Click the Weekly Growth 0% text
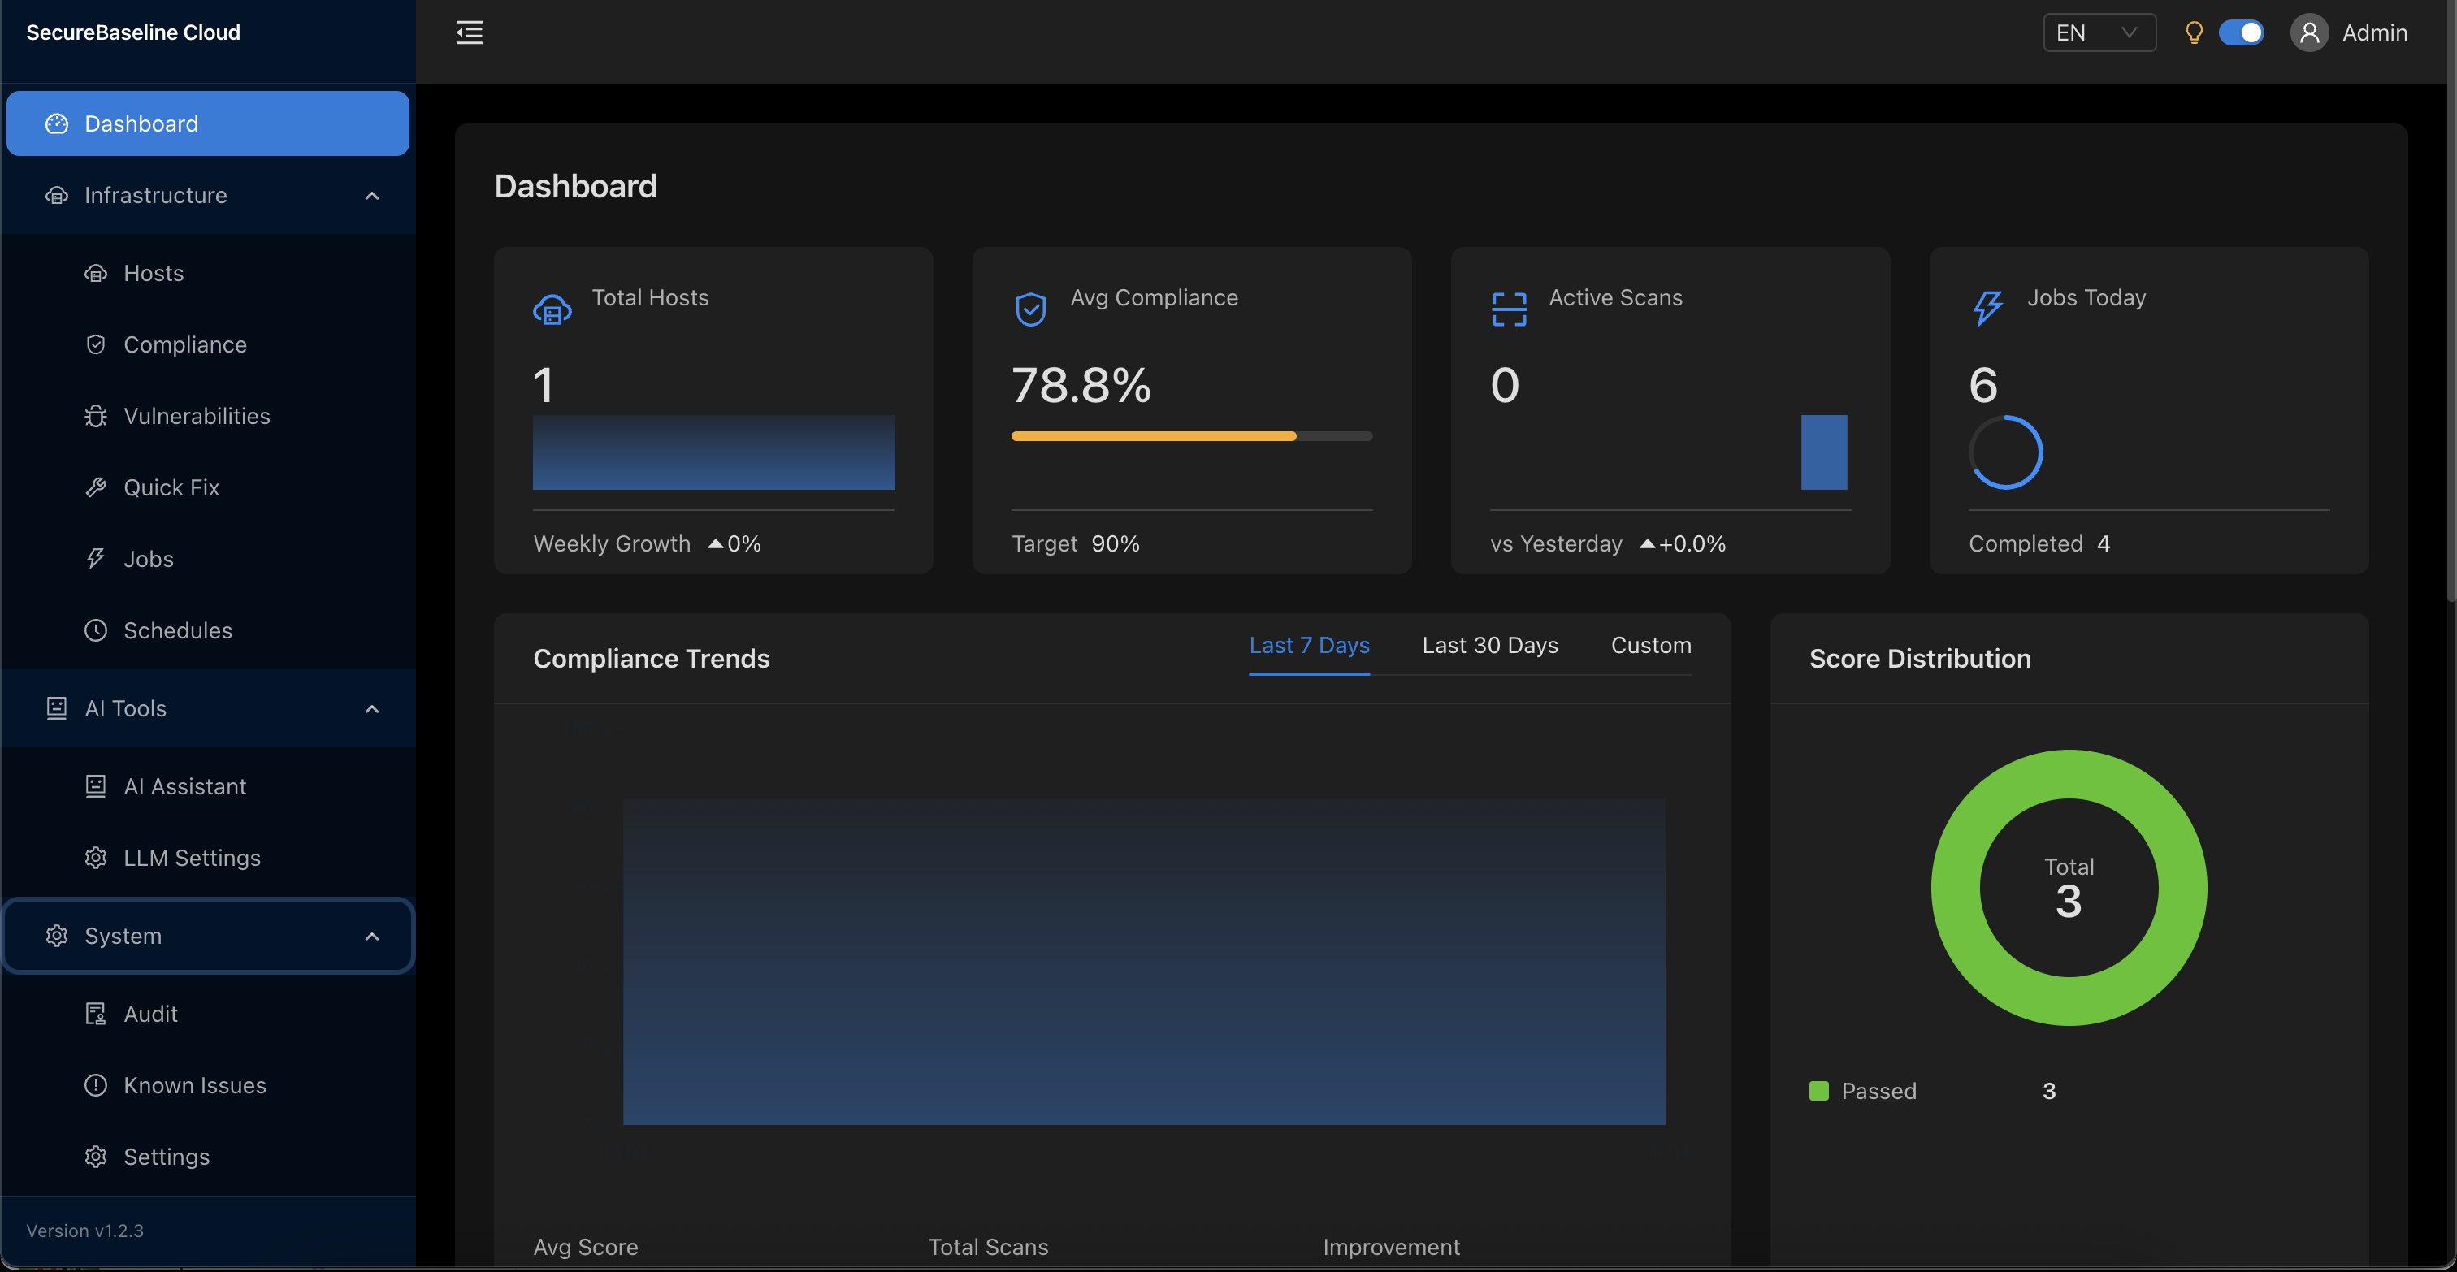The height and width of the screenshot is (1272, 2457). [648, 544]
